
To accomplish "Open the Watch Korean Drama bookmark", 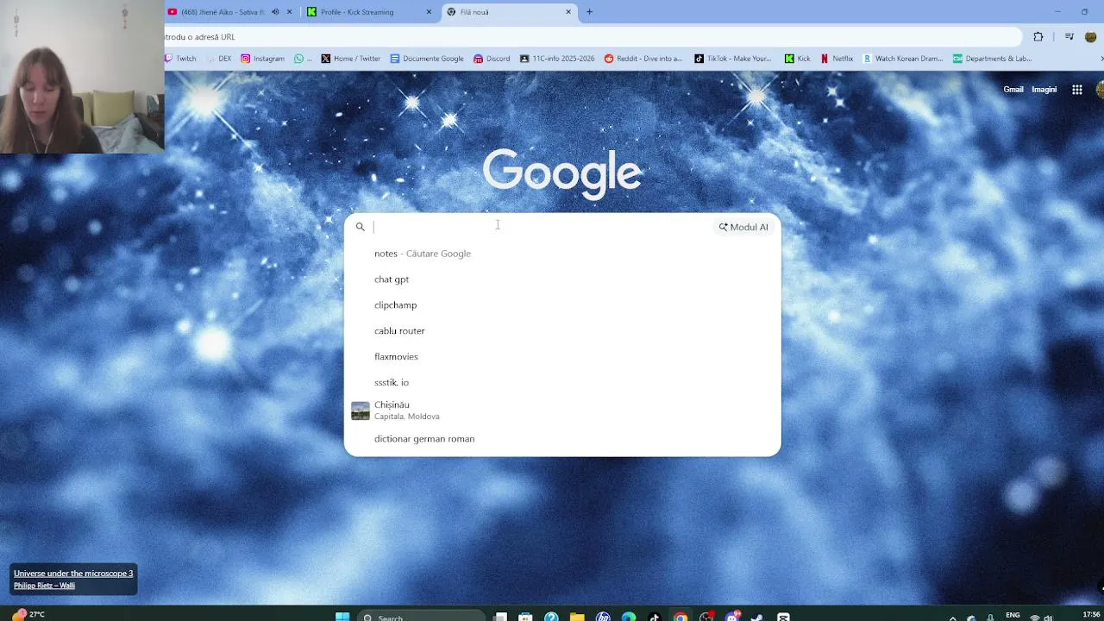I will point(903,59).
